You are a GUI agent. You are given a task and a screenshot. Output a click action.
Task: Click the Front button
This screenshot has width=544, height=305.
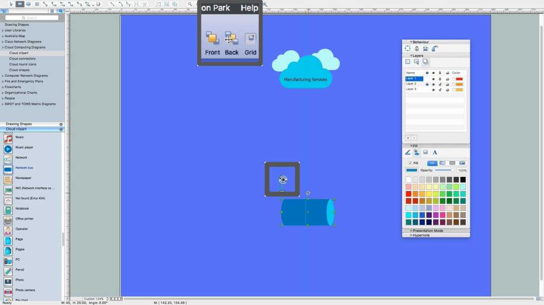point(212,43)
